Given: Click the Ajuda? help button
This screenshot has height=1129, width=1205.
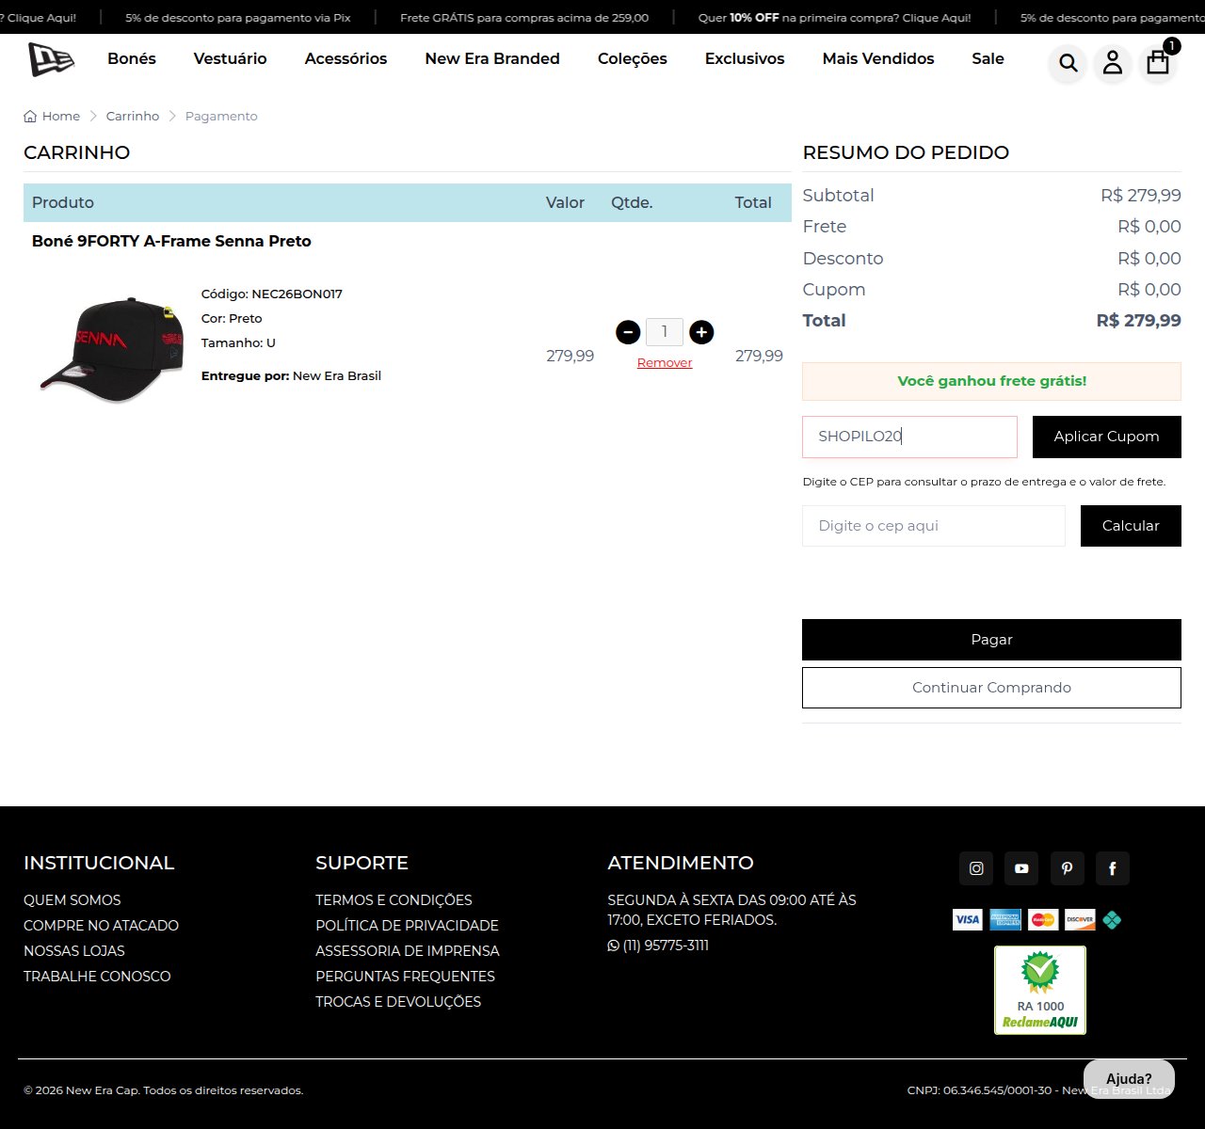Looking at the screenshot, I should pos(1129,1078).
